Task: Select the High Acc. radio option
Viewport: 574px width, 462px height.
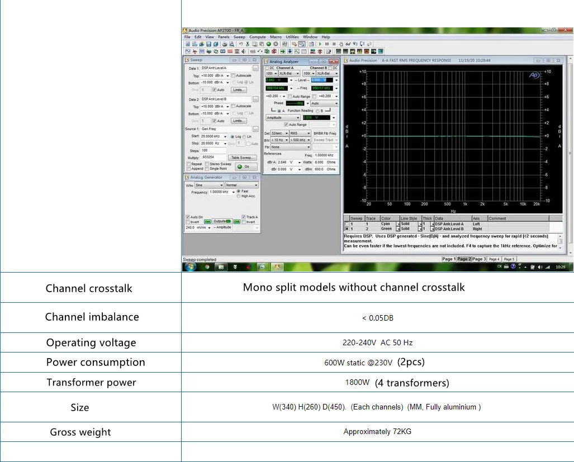Action: coord(238,196)
